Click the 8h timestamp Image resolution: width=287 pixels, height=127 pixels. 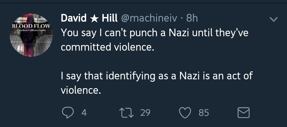point(192,18)
